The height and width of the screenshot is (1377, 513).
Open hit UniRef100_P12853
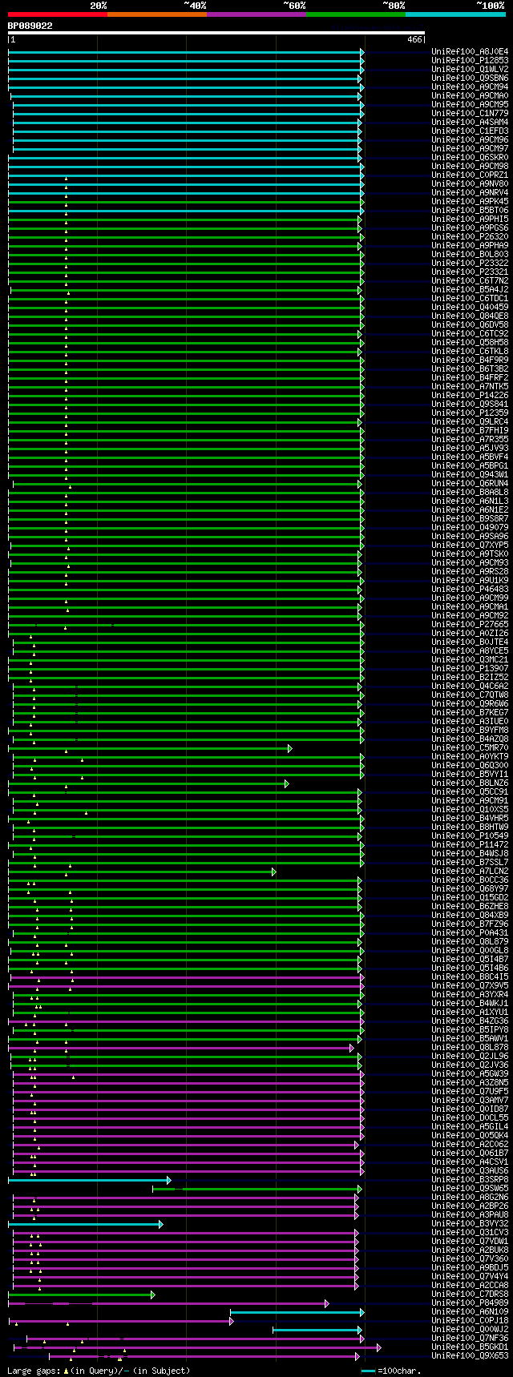tap(470, 60)
